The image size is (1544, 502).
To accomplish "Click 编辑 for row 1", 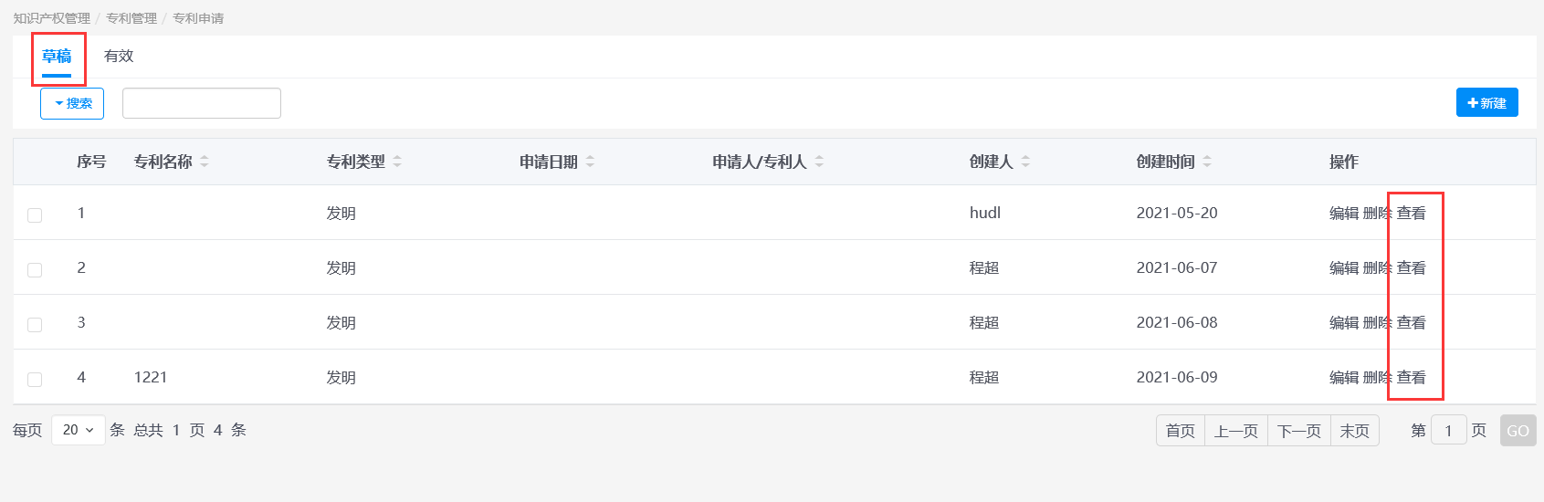I will [x=1343, y=214].
